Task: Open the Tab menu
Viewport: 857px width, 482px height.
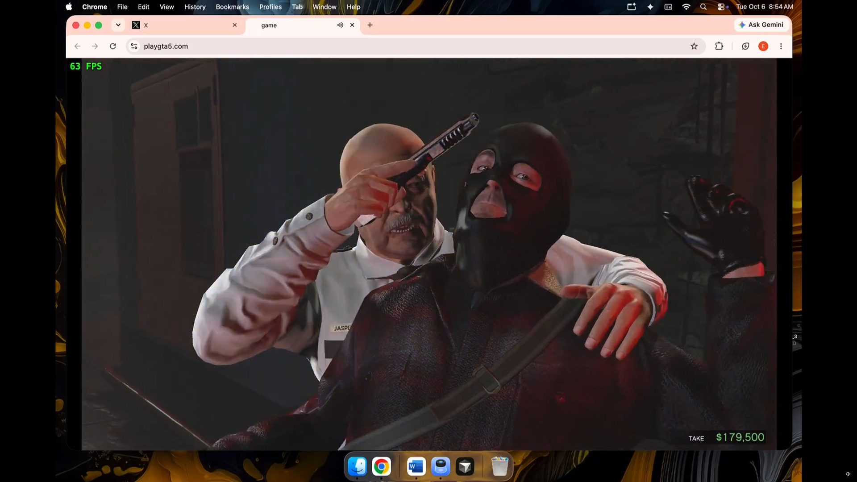Action: [x=297, y=7]
